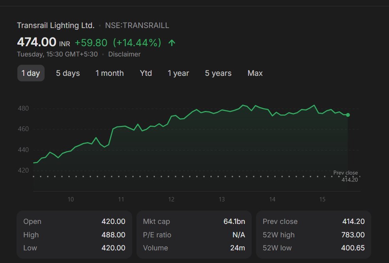This screenshot has height=263, width=389.
Task: Click the Transrail Lighting Ltd. company name
Action: click(56, 25)
